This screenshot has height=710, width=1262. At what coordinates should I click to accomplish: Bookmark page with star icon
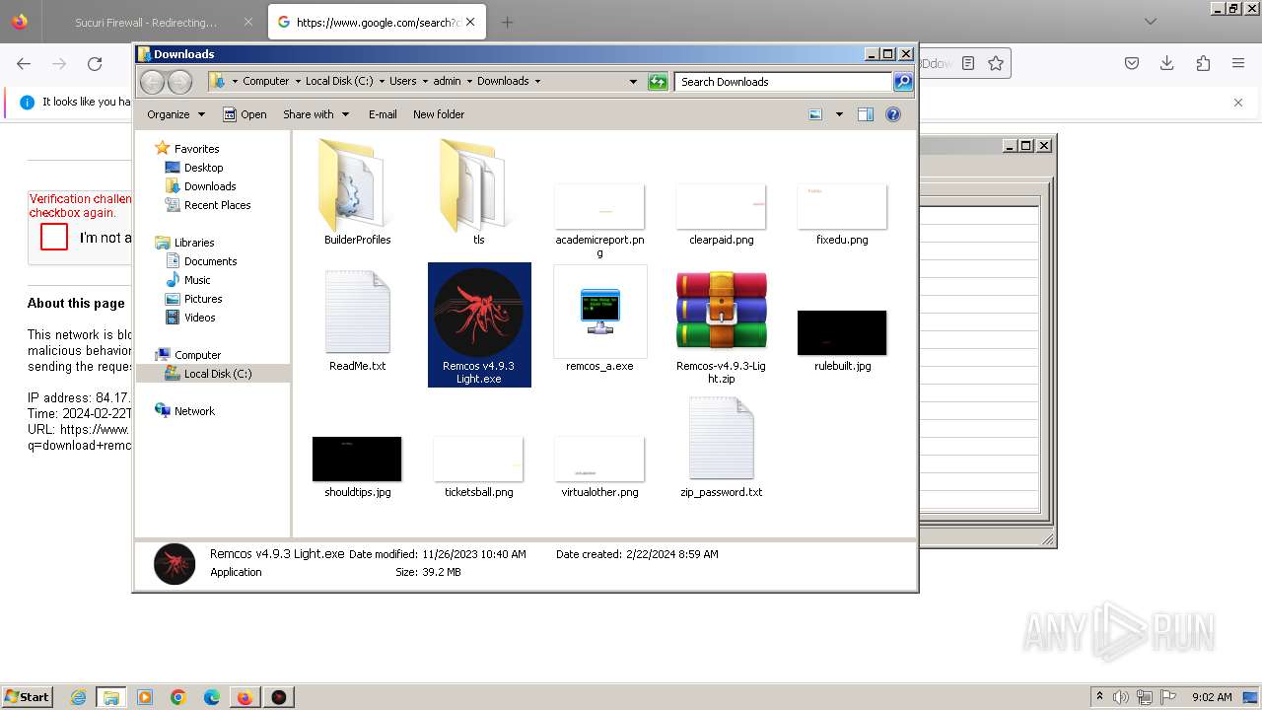(x=996, y=63)
